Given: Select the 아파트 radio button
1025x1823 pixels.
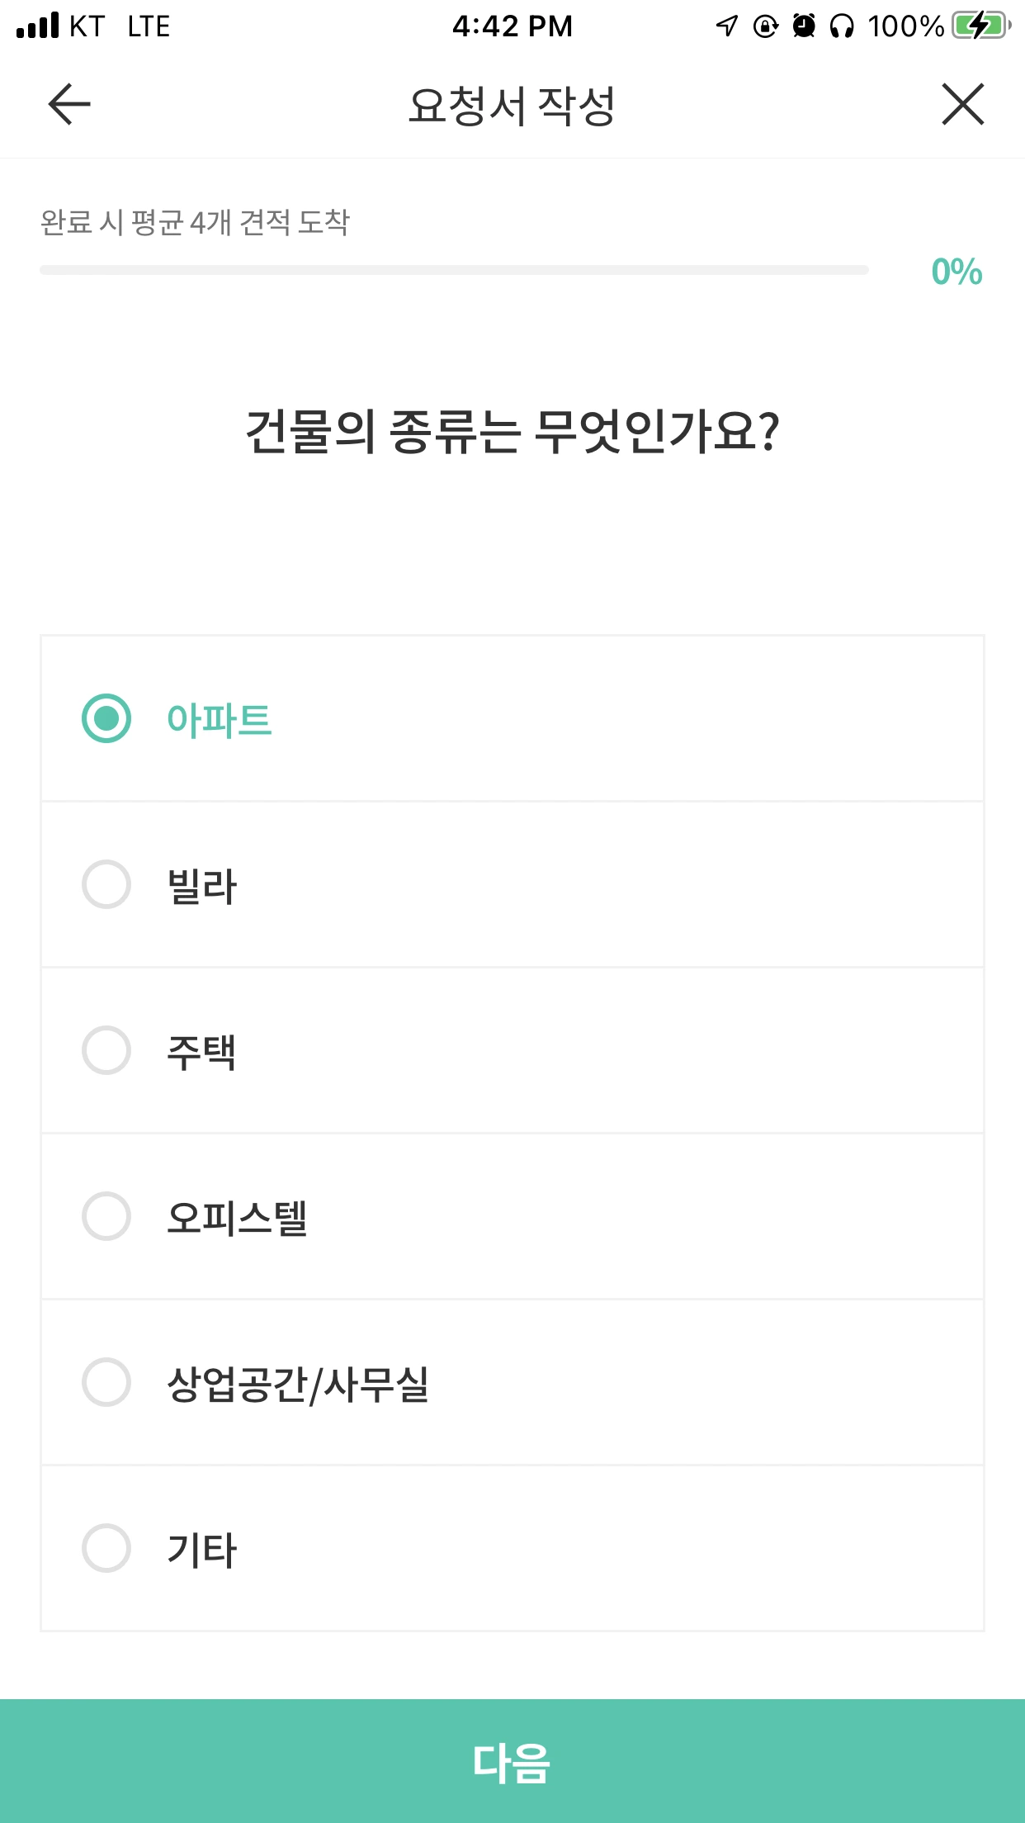Looking at the screenshot, I should pyautogui.click(x=106, y=718).
